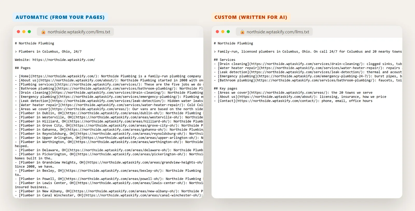The height and width of the screenshot is (211, 415).
Task: Click the '[About us]' line in right window
Action: tap(300, 97)
